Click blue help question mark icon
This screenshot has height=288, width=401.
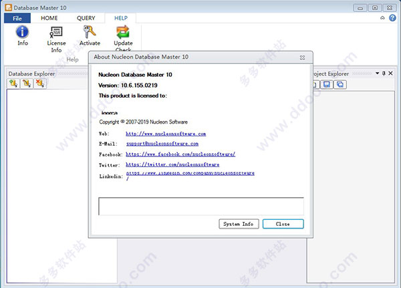pos(392,18)
